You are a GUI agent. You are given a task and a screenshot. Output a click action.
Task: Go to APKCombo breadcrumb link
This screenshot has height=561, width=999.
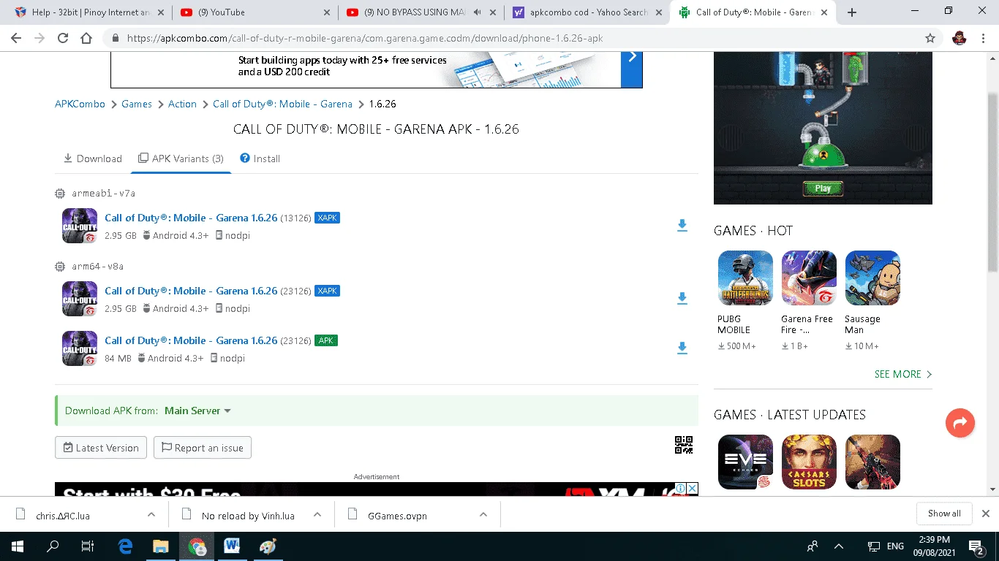tap(80, 104)
